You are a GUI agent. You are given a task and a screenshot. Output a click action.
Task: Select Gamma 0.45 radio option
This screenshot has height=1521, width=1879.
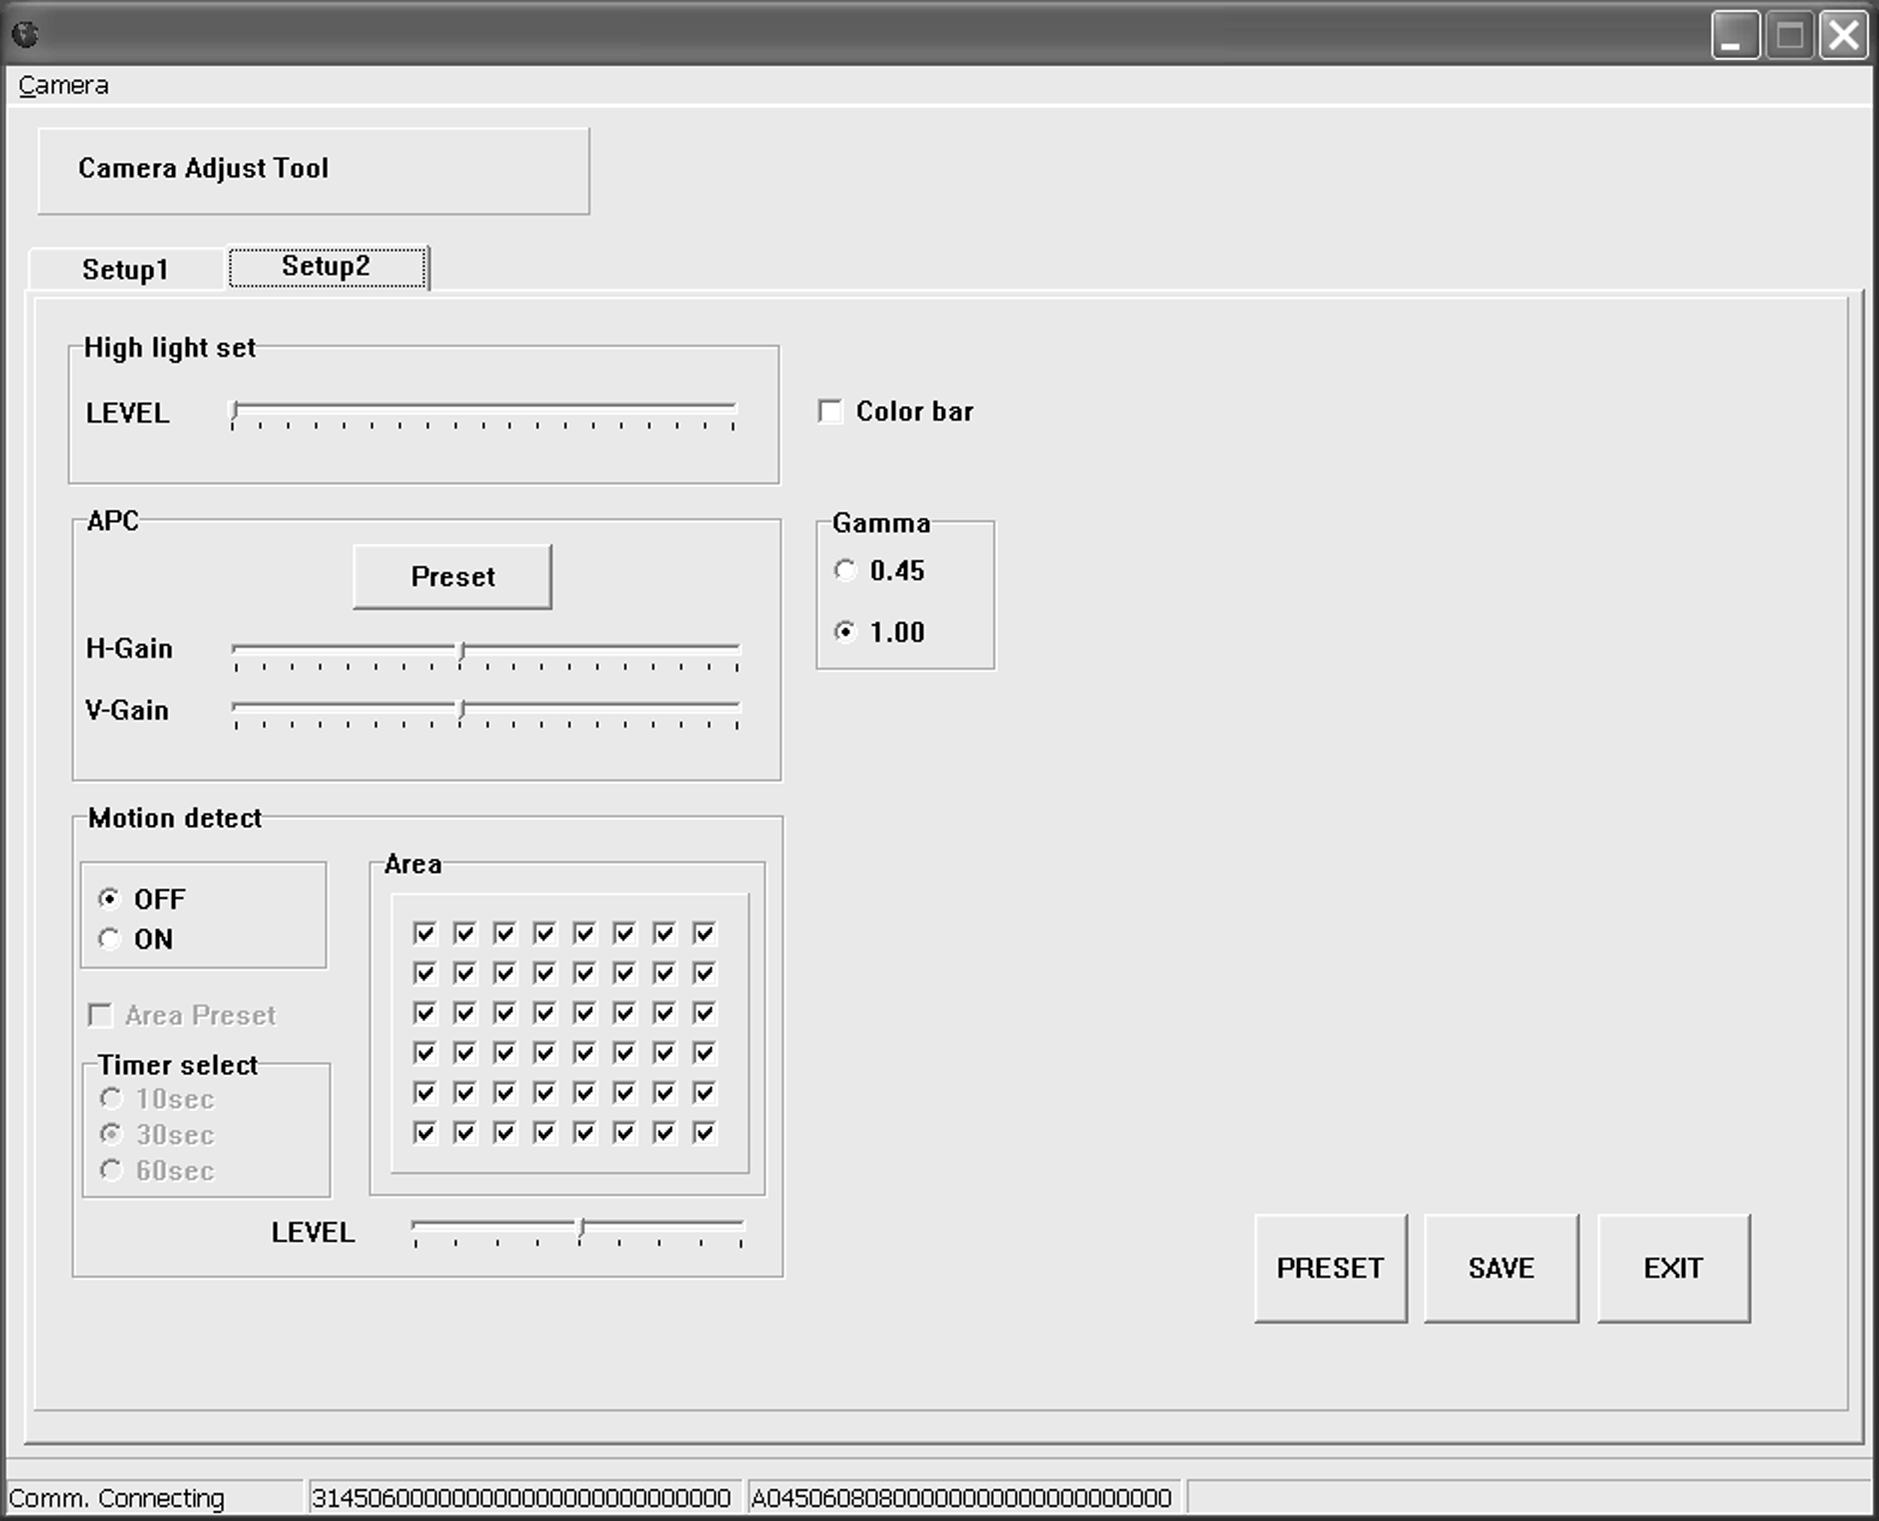(845, 570)
